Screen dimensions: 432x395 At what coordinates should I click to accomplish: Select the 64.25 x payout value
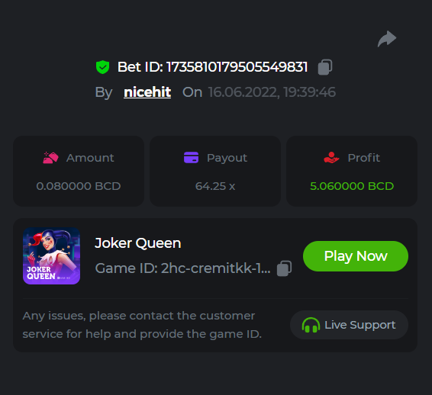tap(215, 186)
